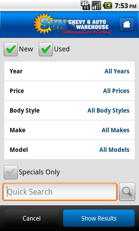The width and height of the screenshot is (139, 231).
Task: Expand the Body Style options
Action: (x=69, y=110)
